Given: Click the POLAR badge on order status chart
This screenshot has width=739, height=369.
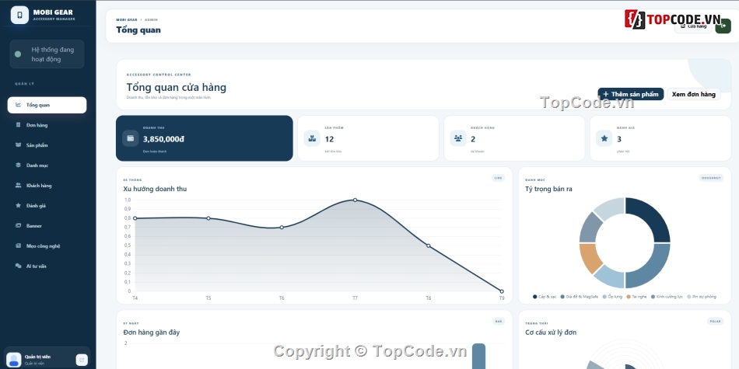Looking at the screenshot, I should pos(715,321).
